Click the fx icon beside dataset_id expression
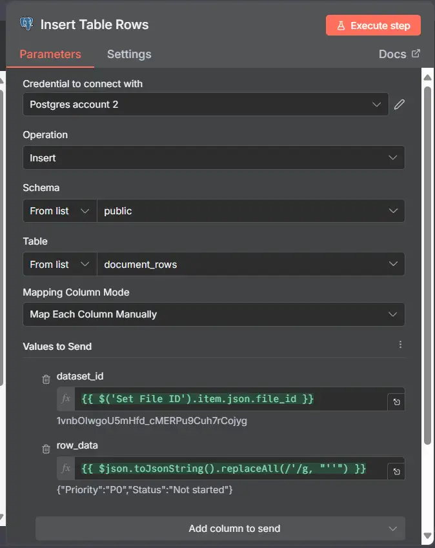The height and width of the screenshot is (548, 435). click(65, 398)
